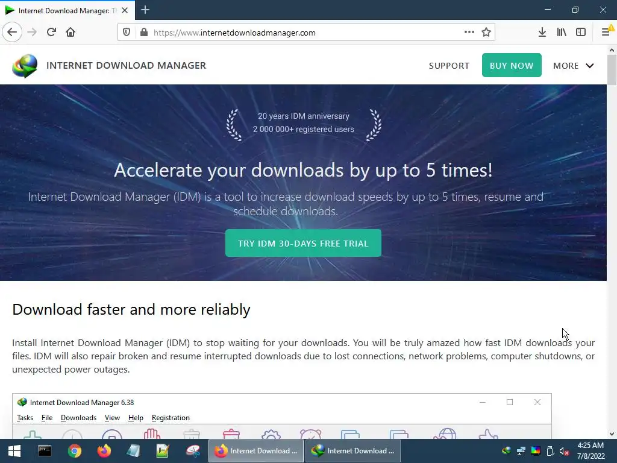Click the "20 years IDM anniversary" text

304,116
